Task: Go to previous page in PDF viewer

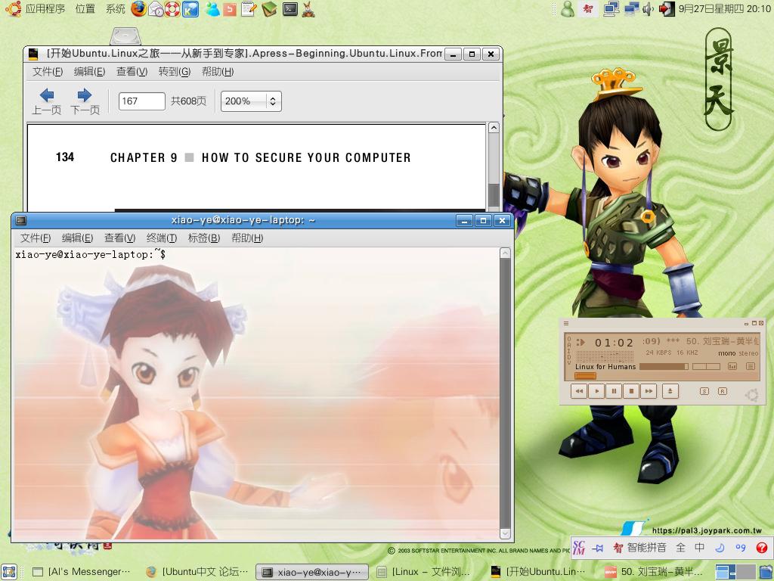Action: pyautogui.click(x=46, y=101)
